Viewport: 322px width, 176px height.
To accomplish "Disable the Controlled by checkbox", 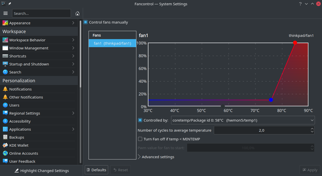I will coord(140,120).
